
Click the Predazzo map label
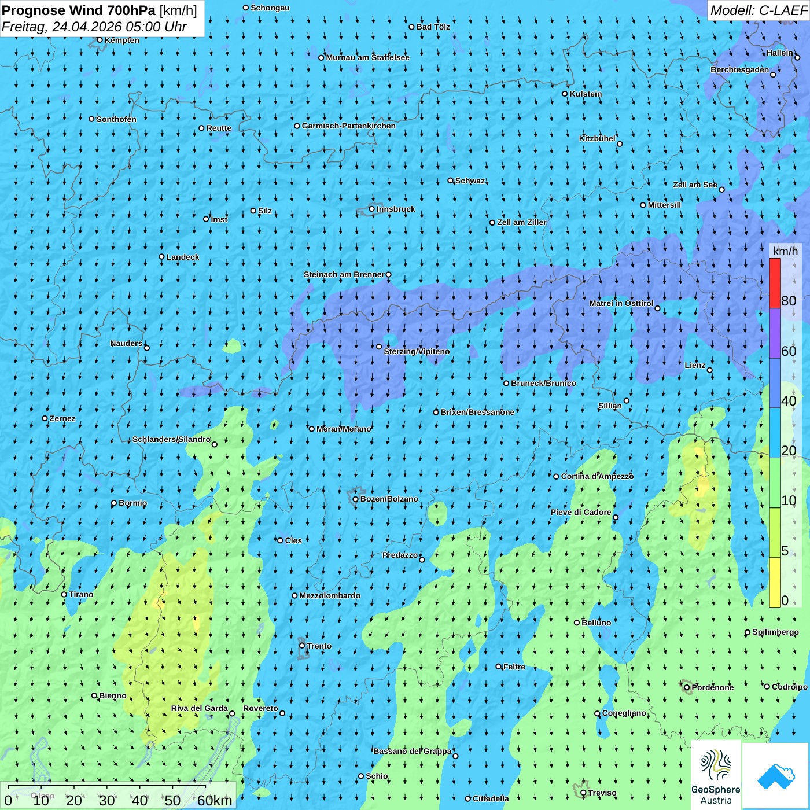click(x=400, y=555)
